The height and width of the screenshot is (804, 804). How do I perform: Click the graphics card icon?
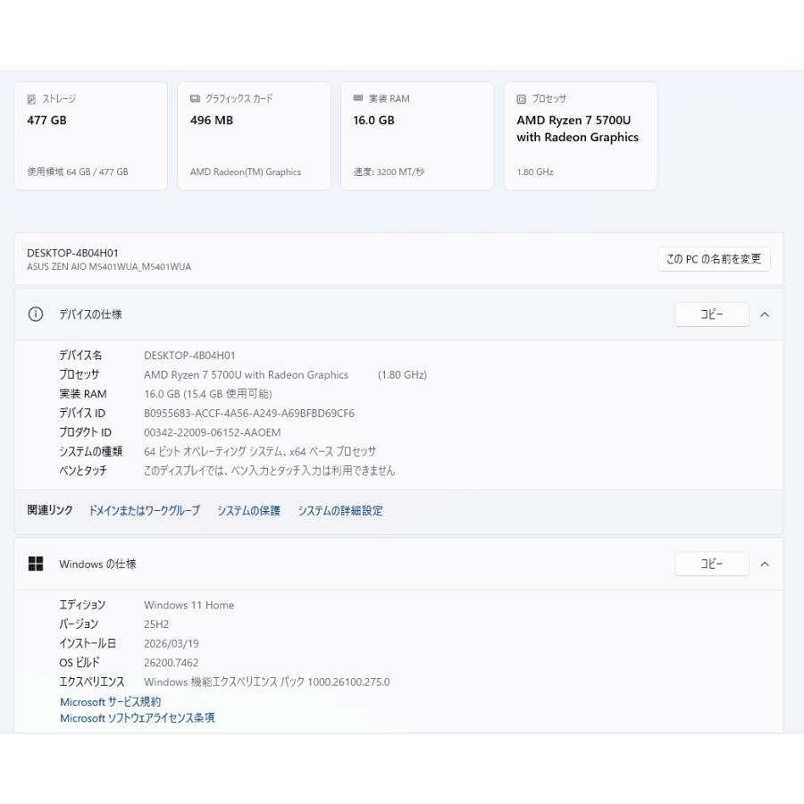point(195,98)
